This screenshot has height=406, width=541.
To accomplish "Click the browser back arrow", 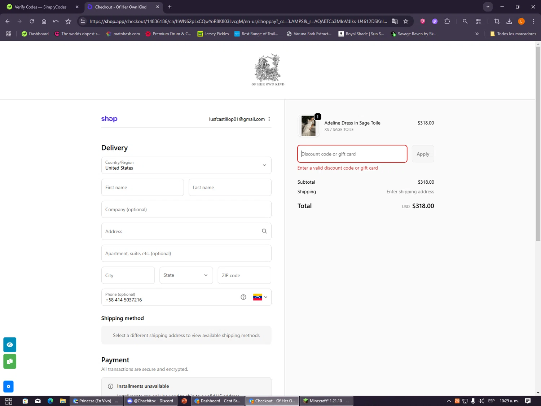I will 7,21.
